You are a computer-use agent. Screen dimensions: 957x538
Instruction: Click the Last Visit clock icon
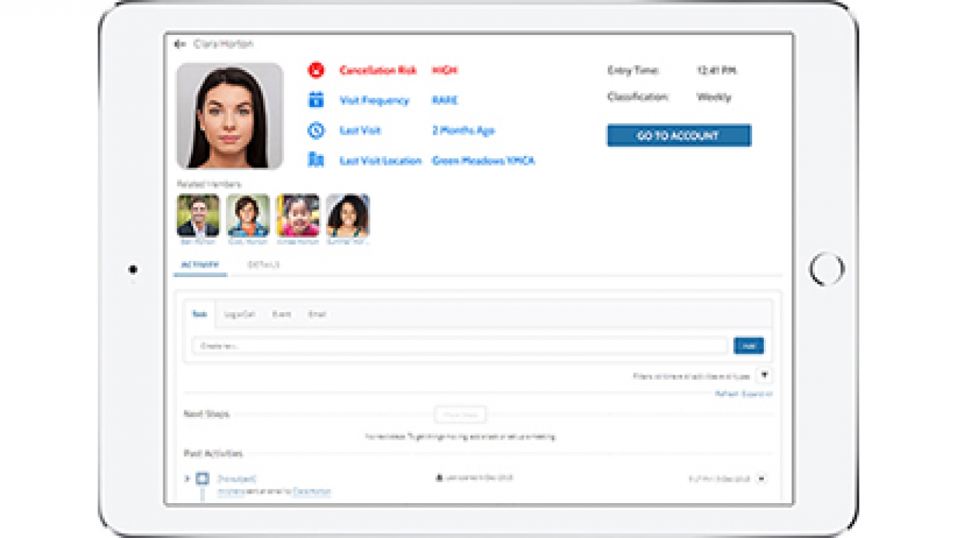click(317, 131)
